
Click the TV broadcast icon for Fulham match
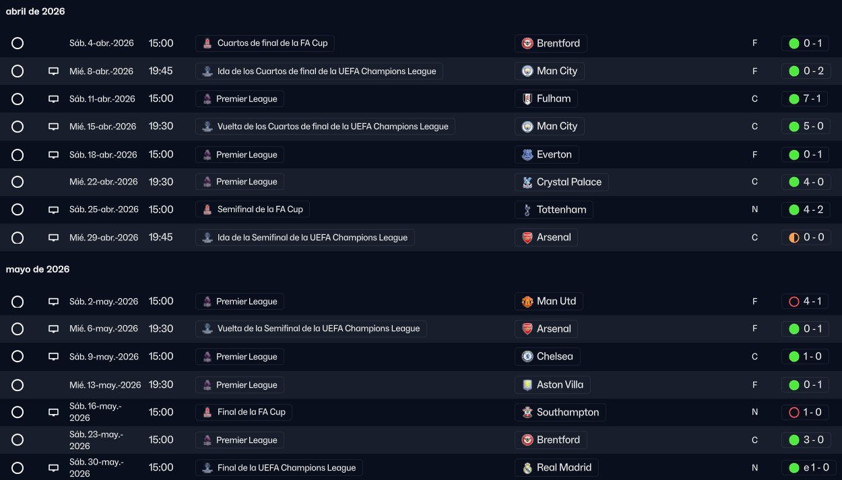click(53, 99)
